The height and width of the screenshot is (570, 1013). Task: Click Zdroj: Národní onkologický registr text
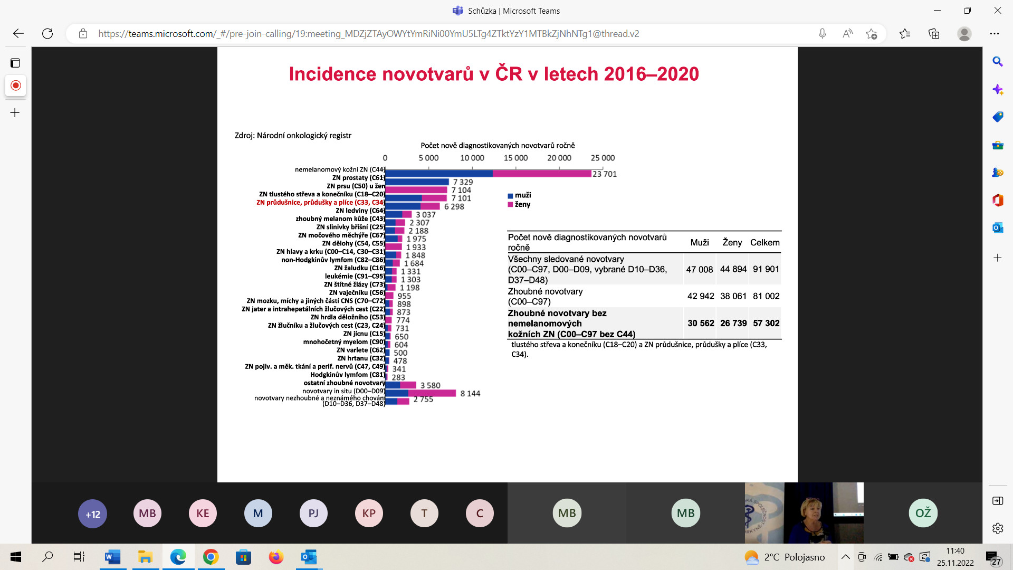[x=293, y=136]
